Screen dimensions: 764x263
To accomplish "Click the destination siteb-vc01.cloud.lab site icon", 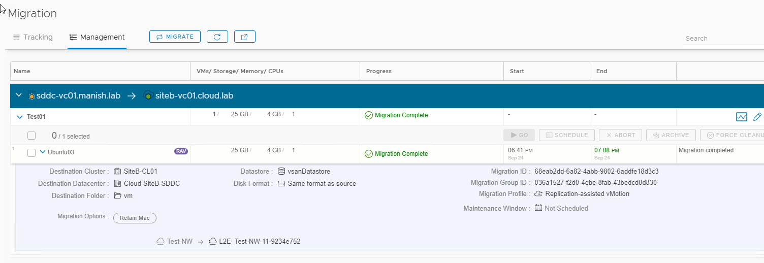I will [x=148, y=95].
